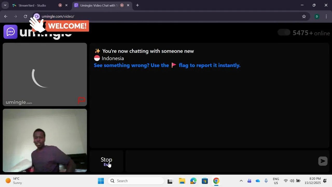Close the StreamYard tab
Screen dimensions: 332x187
[66, 5]
